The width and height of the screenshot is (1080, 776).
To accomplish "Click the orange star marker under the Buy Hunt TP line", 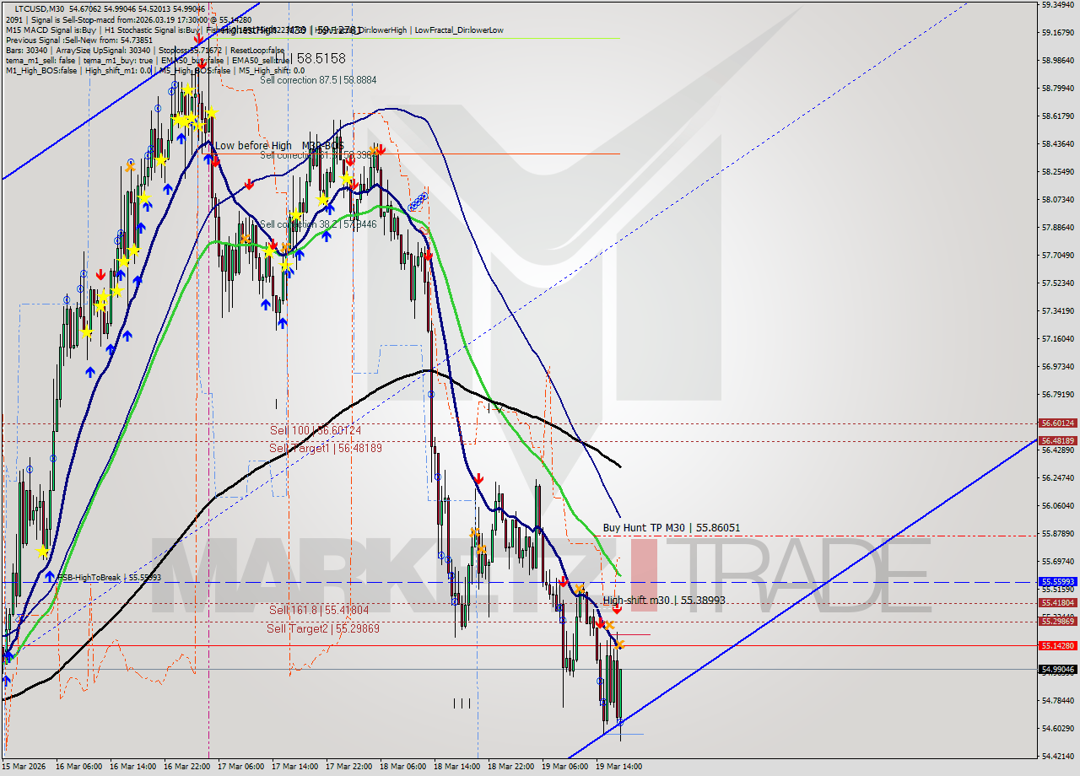I will (x=472, y=533).
